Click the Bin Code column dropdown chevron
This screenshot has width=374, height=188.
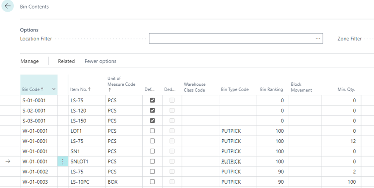(54, 89)
